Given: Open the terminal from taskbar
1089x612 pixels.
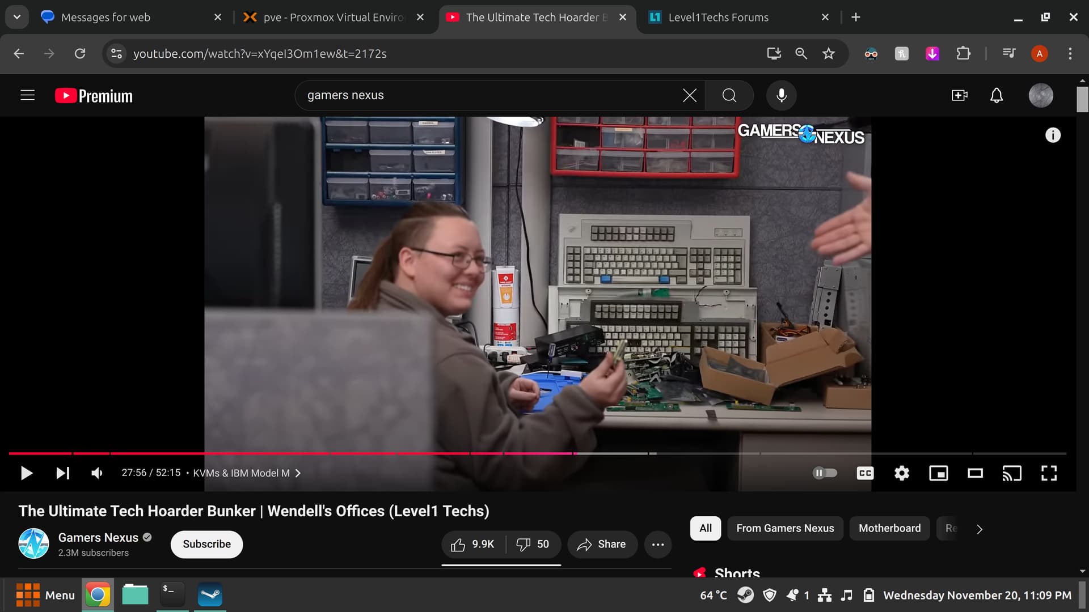Looking at the screenshot, I should [x=172, y=595].
